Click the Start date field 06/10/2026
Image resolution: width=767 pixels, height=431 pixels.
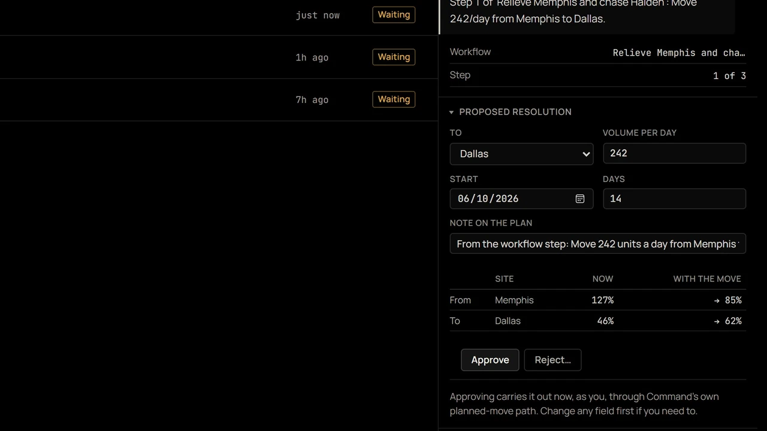521,199
